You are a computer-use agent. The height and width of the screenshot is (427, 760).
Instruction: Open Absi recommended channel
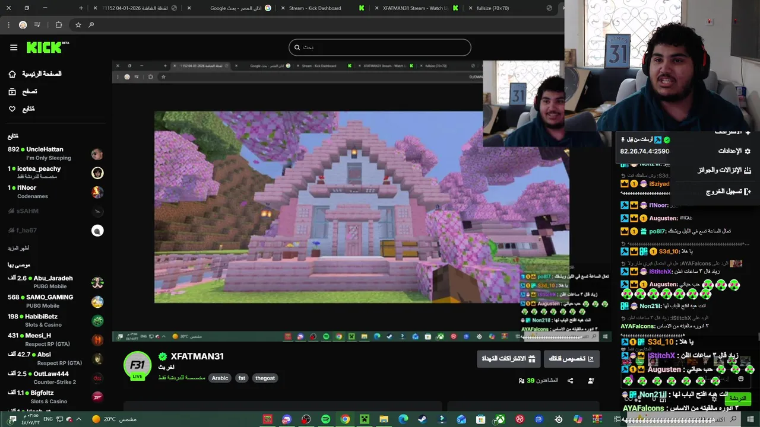click(56, 358)
